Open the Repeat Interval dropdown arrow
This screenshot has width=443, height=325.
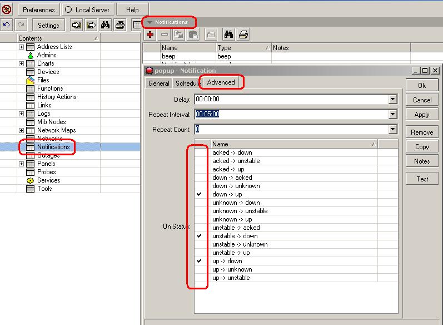click(393, 114)
